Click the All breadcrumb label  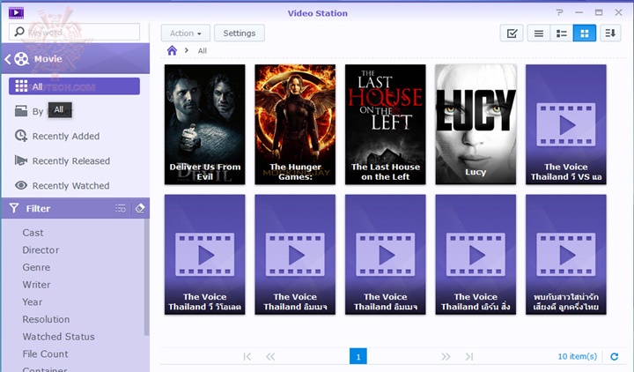[x=203, y=51]
